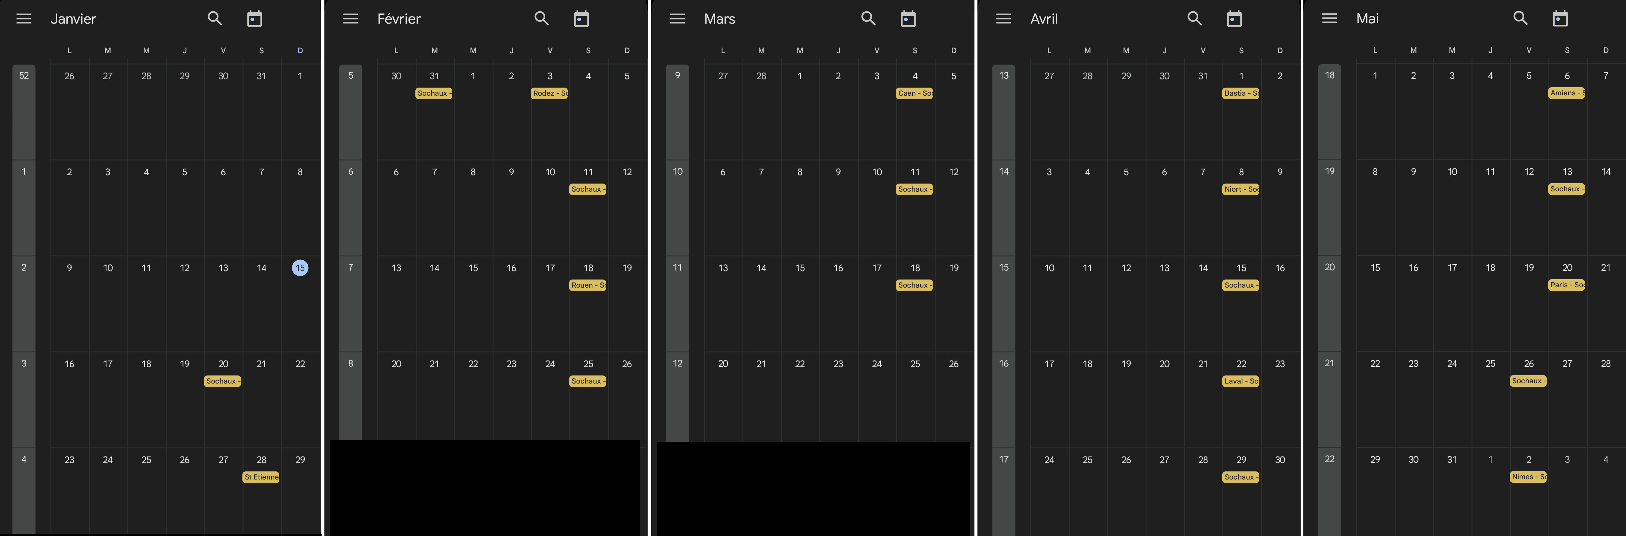1626x536 pixels.
Task: Open the hamburger menu in Mars calendar
Action: point(677,19)
